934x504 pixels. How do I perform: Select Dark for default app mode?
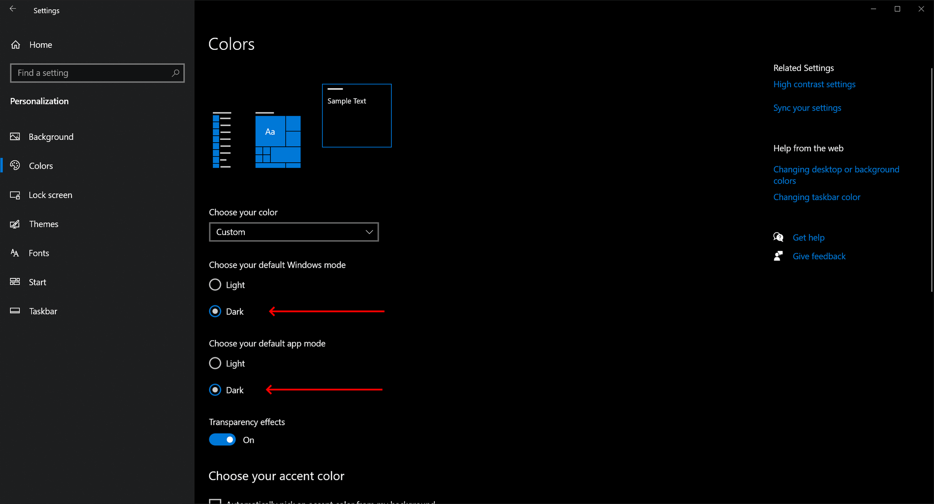[216, 390]
